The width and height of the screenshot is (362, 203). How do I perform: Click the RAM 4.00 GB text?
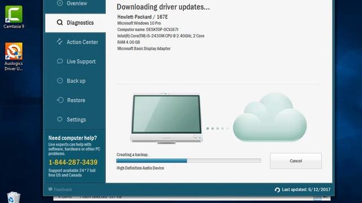click(x=128, y=42)
